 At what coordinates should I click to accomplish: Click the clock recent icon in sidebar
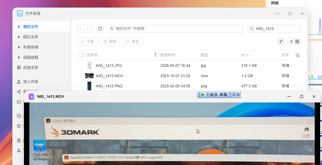coord(19,116)
